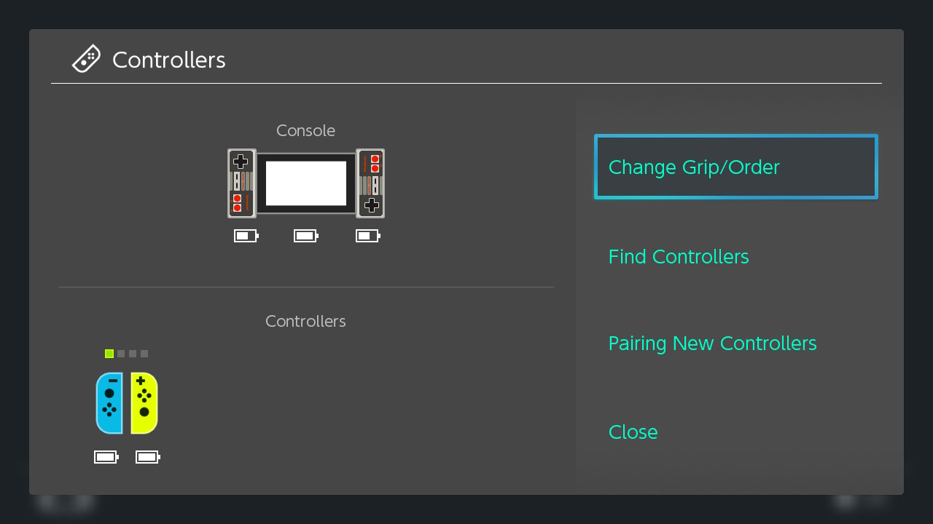
Task: Click battery icon under the console screen
Action: click(306, 236)
